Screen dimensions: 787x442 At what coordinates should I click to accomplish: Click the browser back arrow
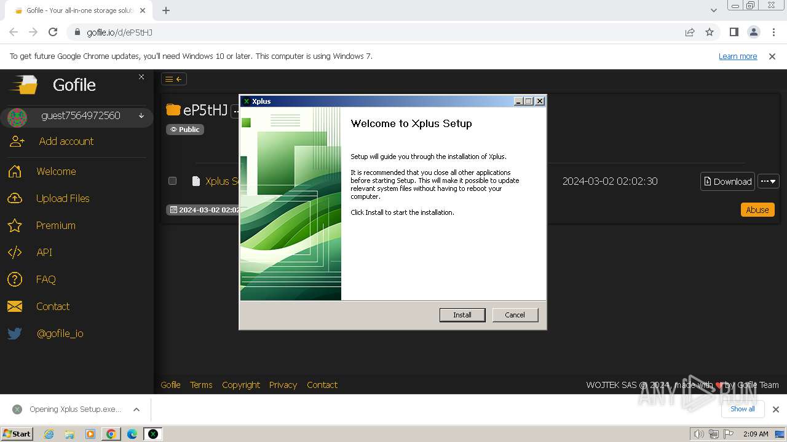(14, 32)
